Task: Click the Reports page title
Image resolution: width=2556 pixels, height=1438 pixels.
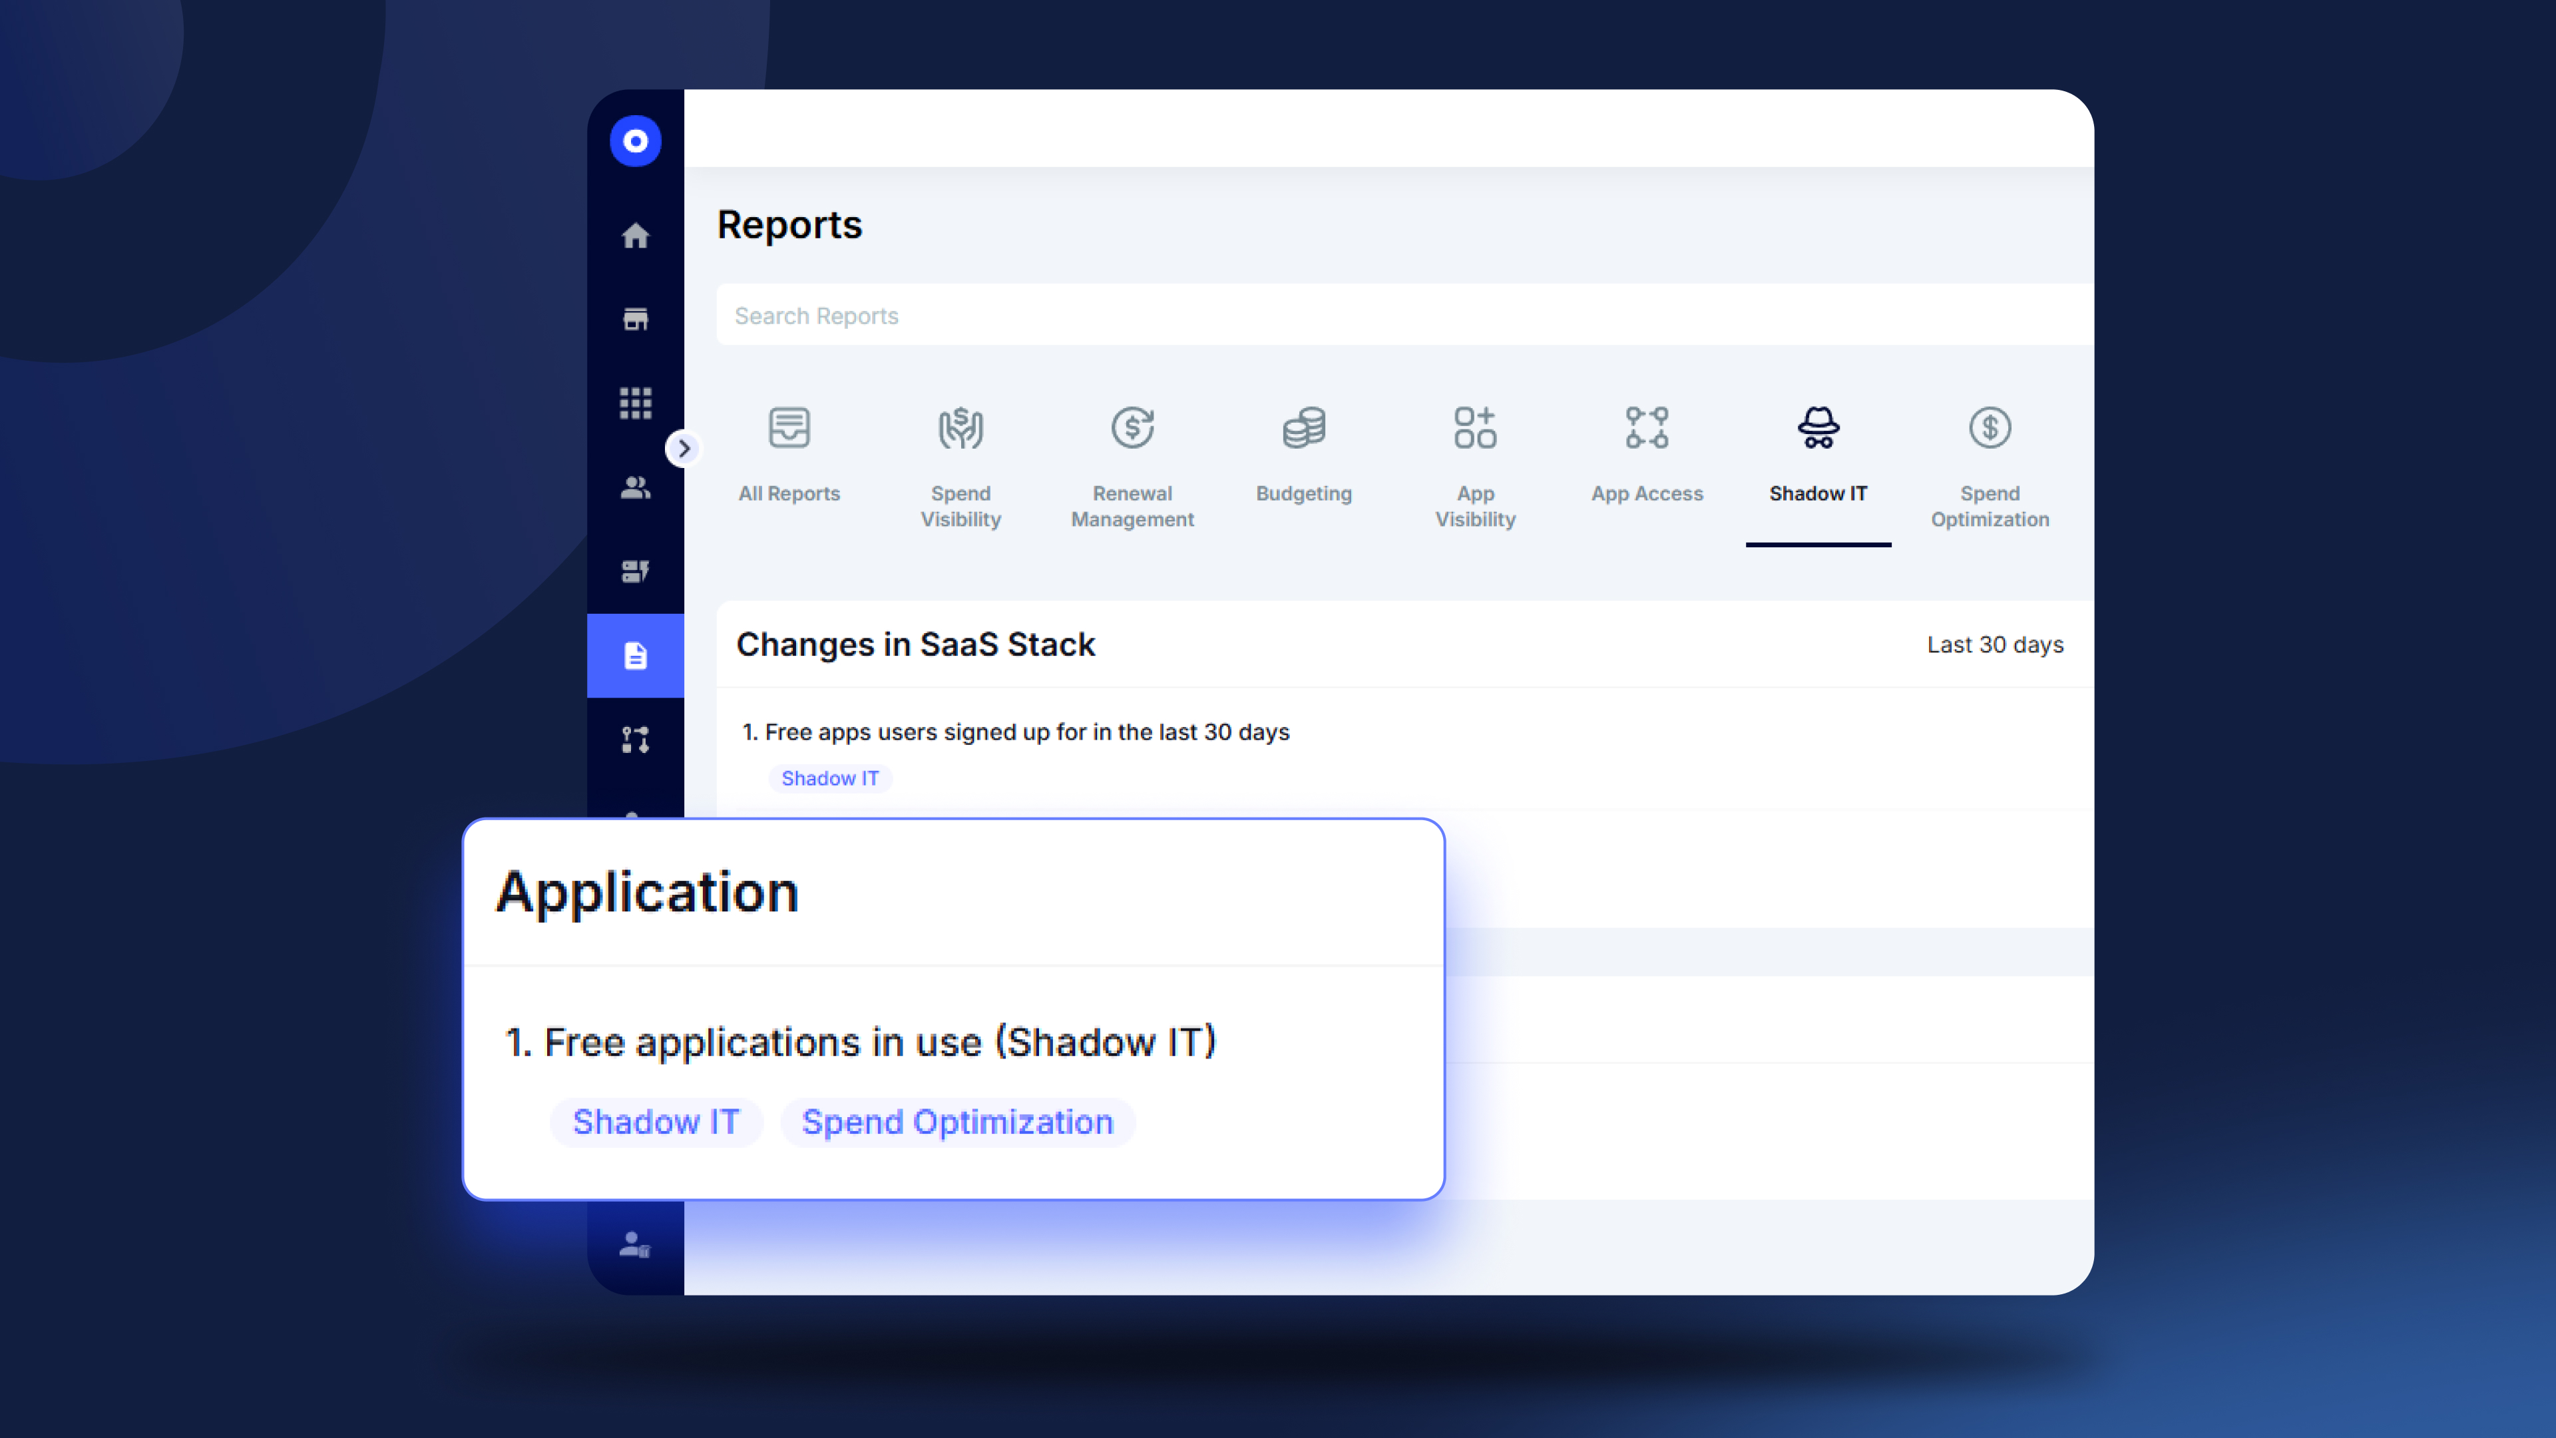Action: [790, 225]
